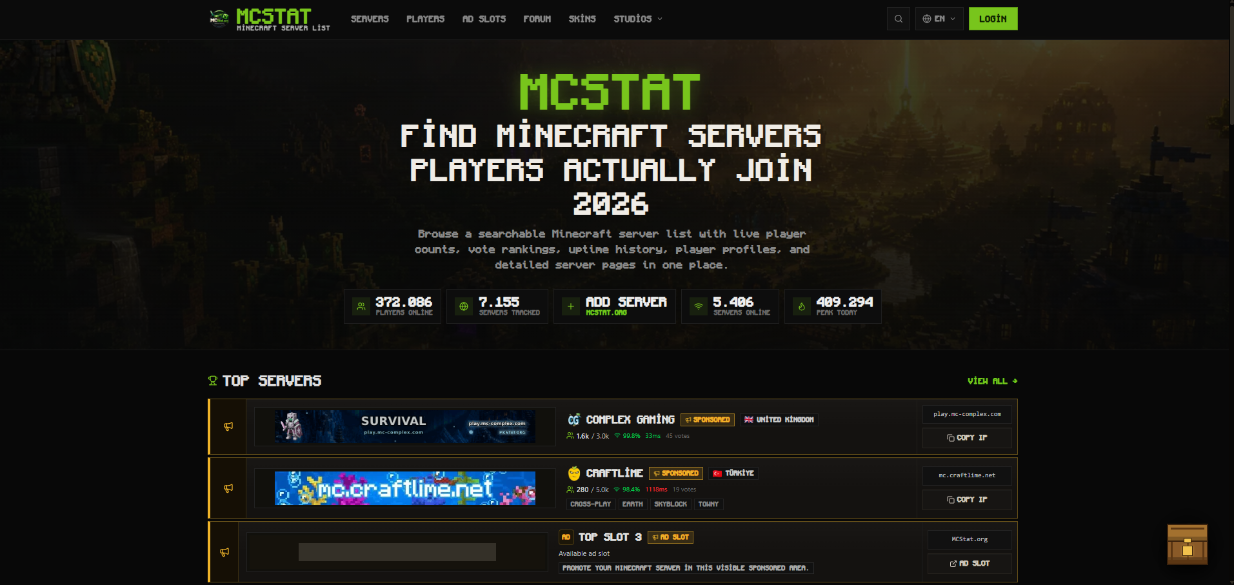Image resolution: width=1234 pixels, height=585 pixels.
Task: Copy IP for Craftlime
Action: [967, 500]
